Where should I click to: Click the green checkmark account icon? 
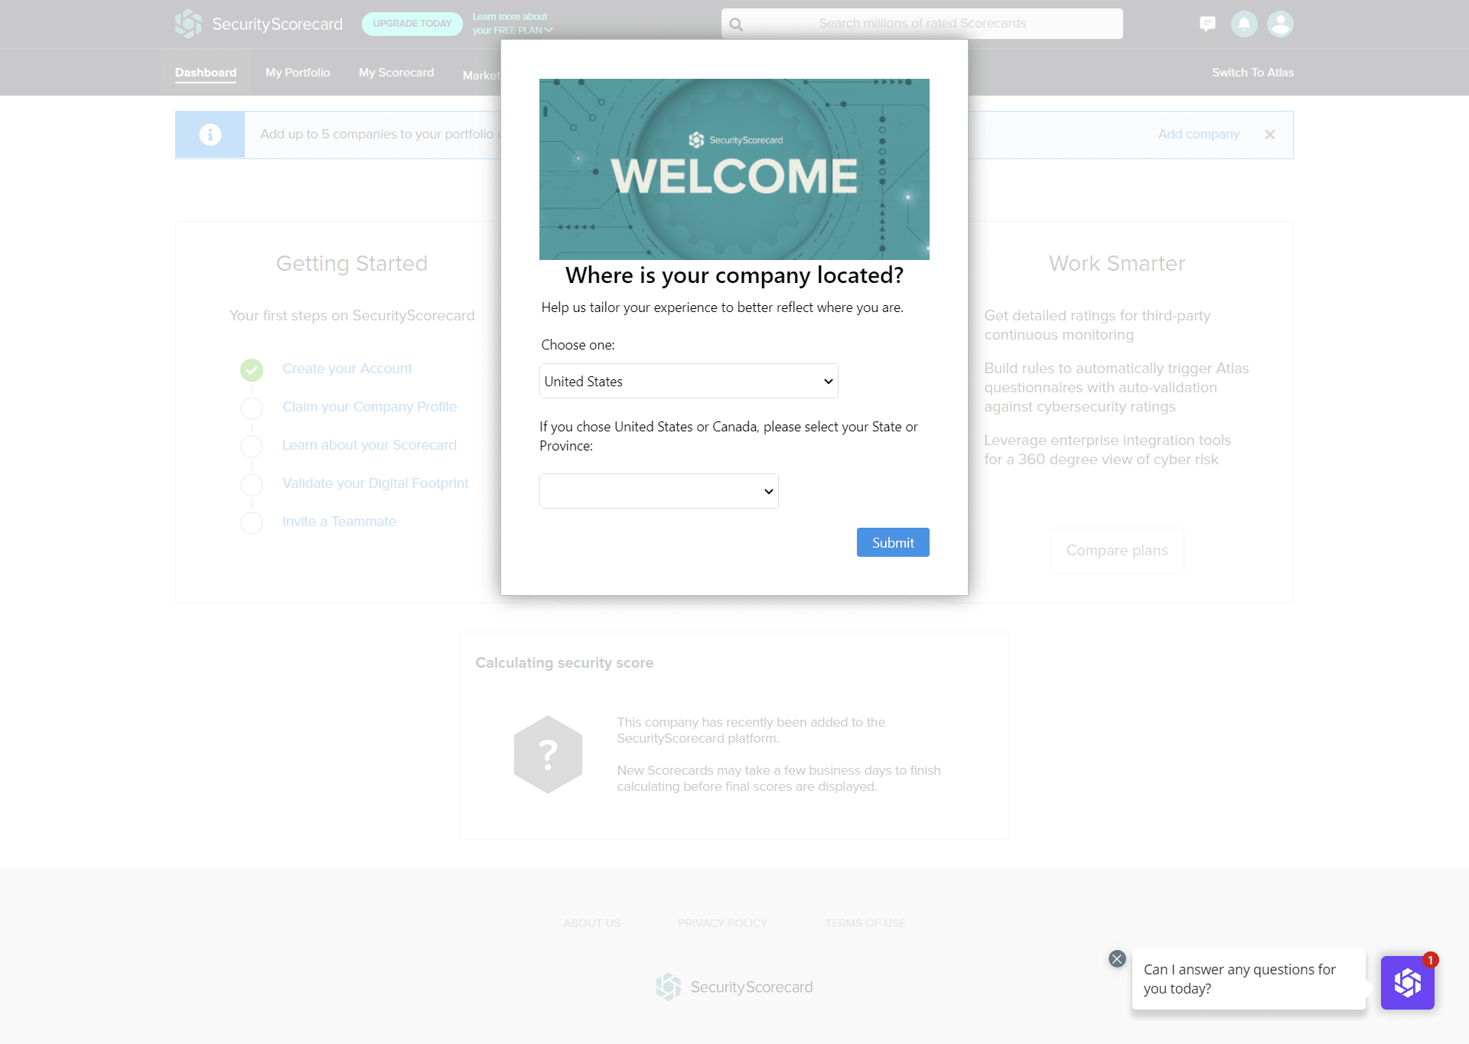click(252, 369)
